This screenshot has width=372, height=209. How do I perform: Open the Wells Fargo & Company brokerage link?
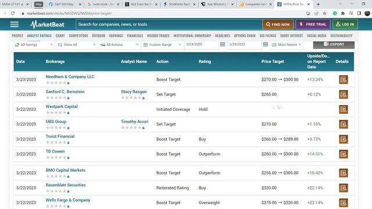[x=68, y=200]
